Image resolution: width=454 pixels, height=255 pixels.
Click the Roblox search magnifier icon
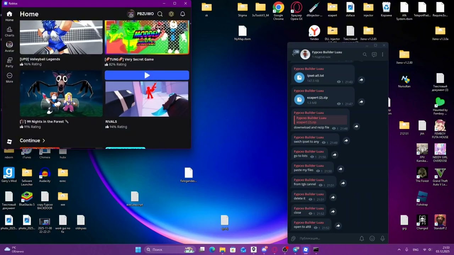pyautogui.click(x=160, y=14)
